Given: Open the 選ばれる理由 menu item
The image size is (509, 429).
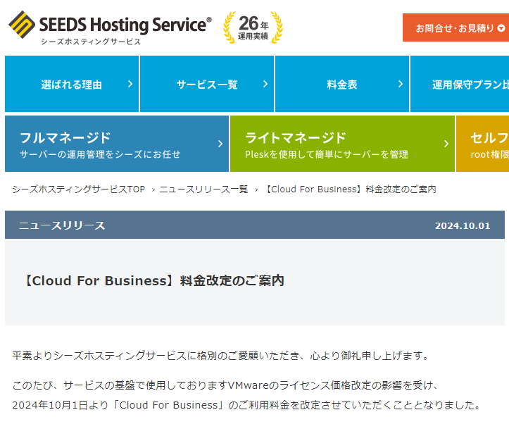Looking at the screenshot, I should click(72, 84).
